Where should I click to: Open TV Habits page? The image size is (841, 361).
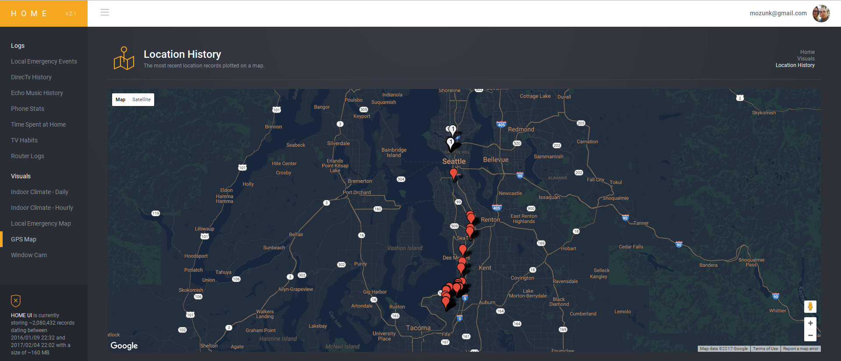coord(24,140)
